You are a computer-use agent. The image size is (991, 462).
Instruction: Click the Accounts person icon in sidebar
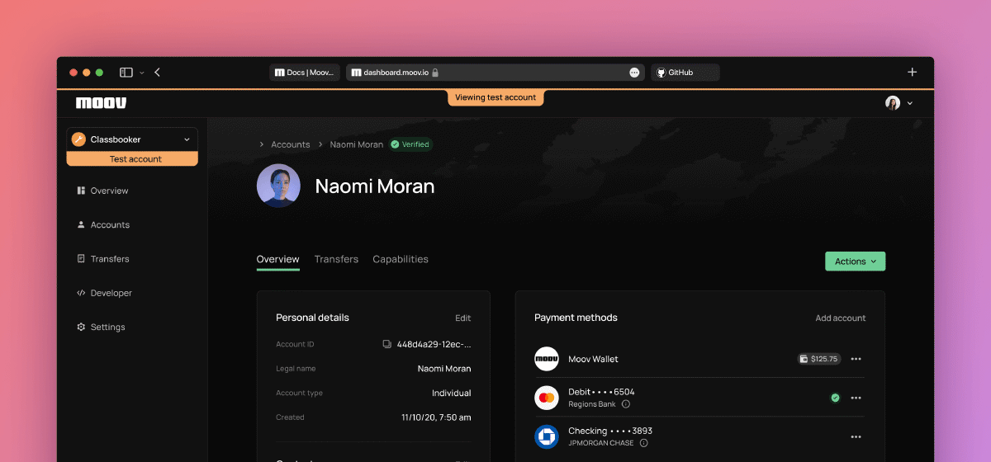pos(81,224)
